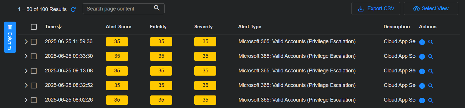Open the Select View button
The height and width of the screenshot is (108, 465).
[431, 8]
